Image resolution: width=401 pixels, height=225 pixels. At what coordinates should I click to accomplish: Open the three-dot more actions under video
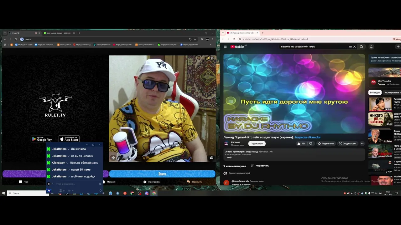click(362, 144)
